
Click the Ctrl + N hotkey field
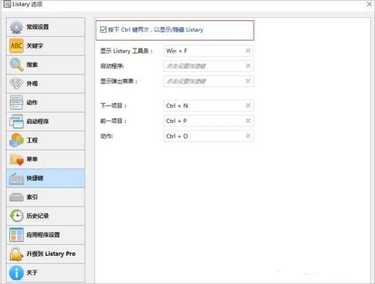[x=209, y=105]
